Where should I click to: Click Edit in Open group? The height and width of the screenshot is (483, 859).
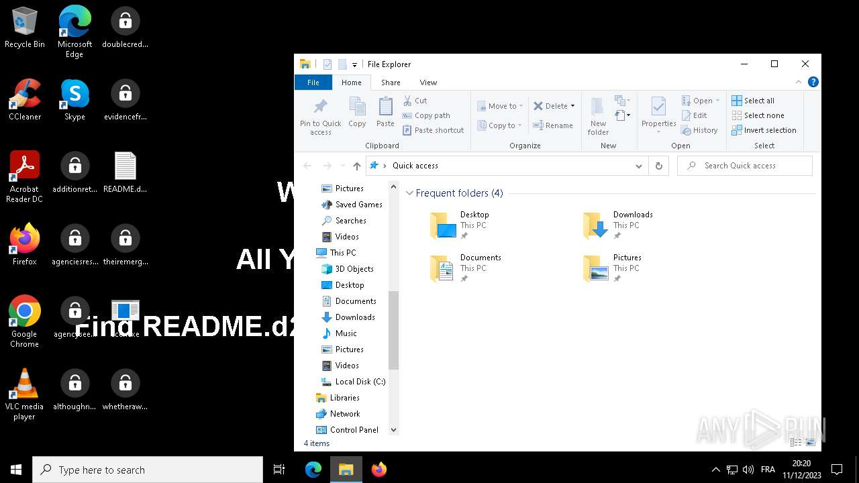(694, 115)
